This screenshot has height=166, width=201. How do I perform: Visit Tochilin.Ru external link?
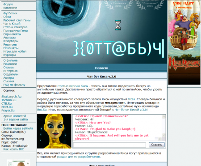pyautogui.click(x=9, y=100)
